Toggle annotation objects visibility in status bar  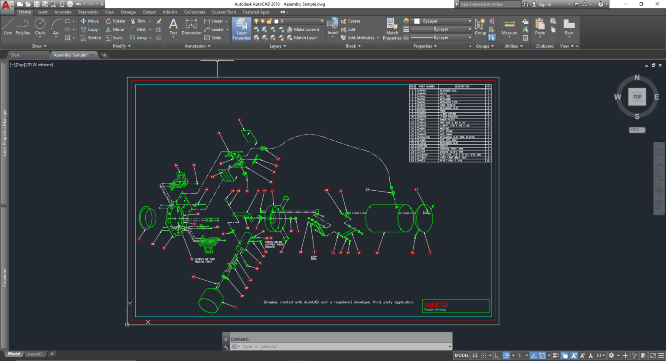(574, 355)
